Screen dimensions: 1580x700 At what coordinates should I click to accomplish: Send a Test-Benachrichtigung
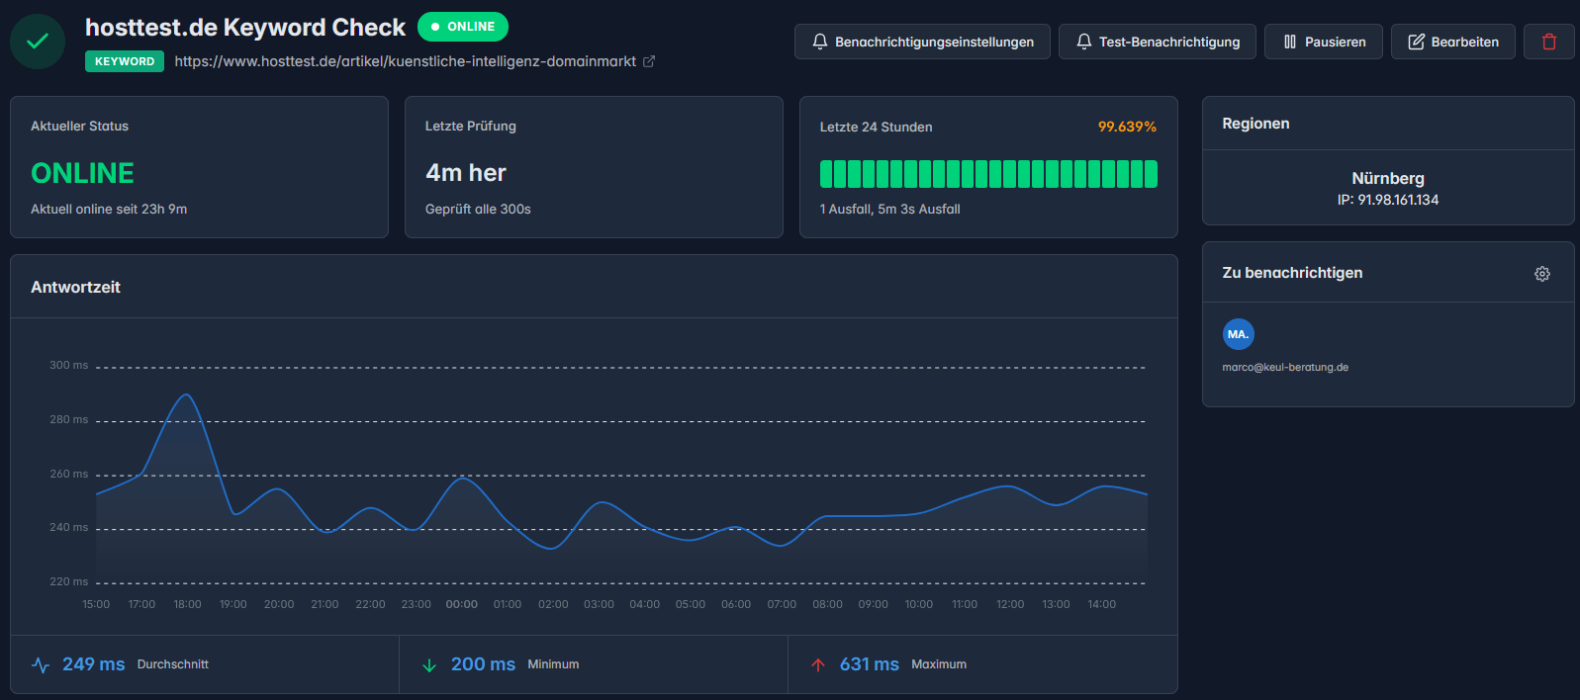click(1157, 42)
